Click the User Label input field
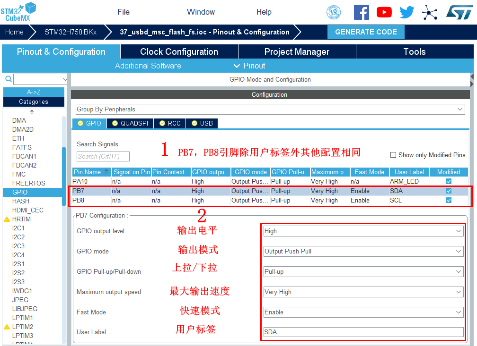Screen dimensions: 477x346 pos(363,332)
